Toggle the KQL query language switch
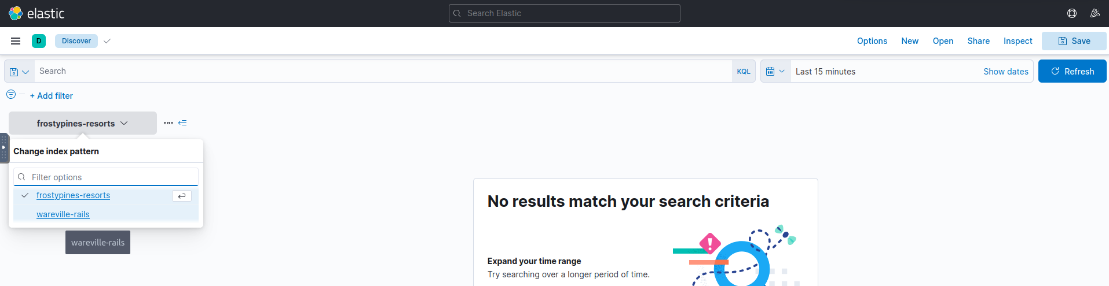 [744, 72]
